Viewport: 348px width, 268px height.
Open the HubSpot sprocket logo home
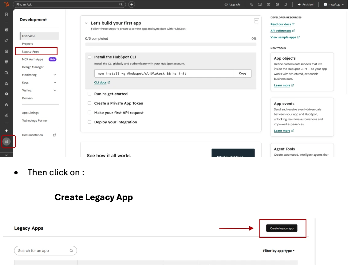point(7,4)
